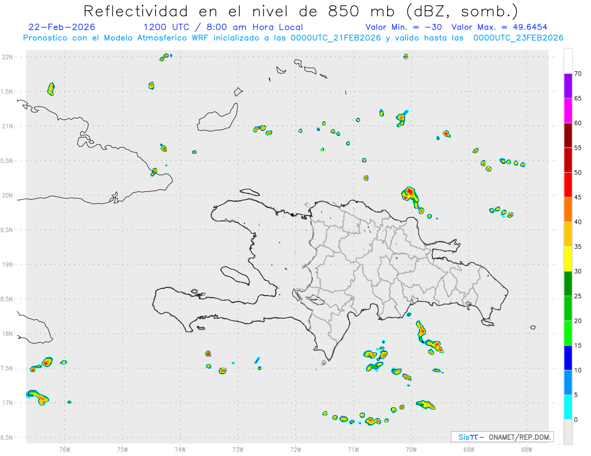Screen dimensions: 591x456
Task: Click the '72W' longitude label
Action: tap(295, 449)
